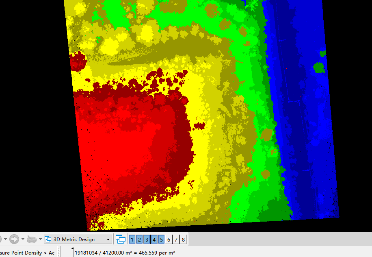The image size is (372, 257).
Task: Toggle view 4 button
Action: click(154, 240)
